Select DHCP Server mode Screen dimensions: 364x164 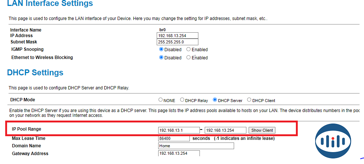point(215,100)
